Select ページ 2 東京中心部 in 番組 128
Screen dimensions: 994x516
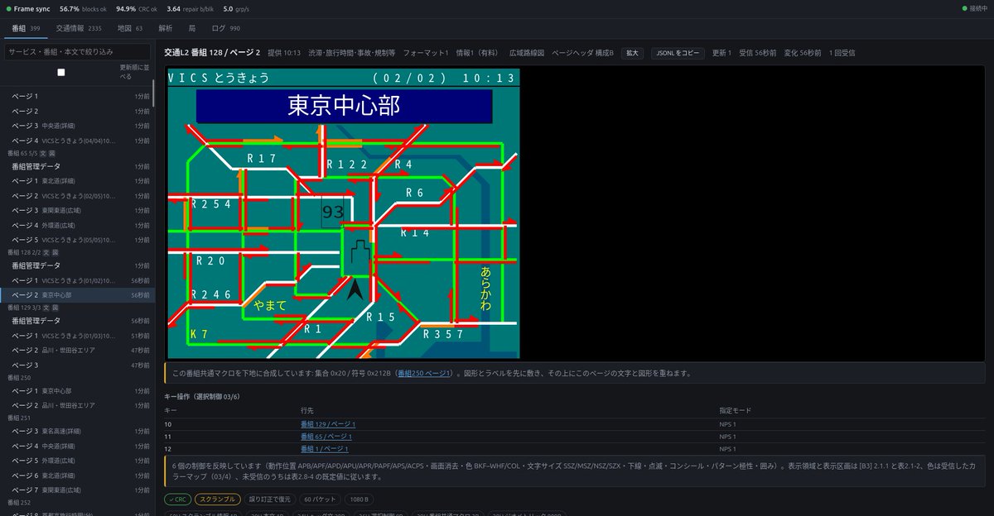pyautogui.click(x=76, y=295)
